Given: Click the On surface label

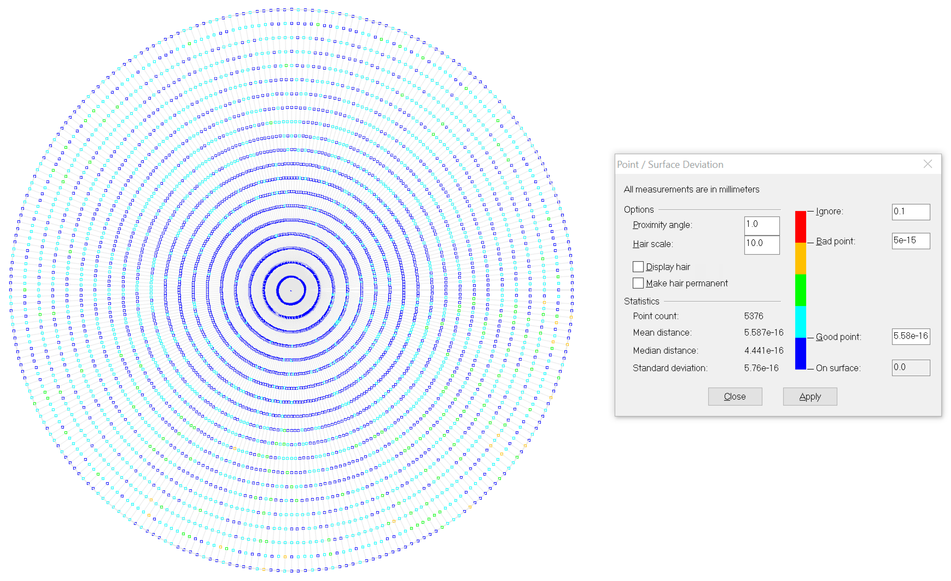Looking at the screenshot, I should click(838, 368).
